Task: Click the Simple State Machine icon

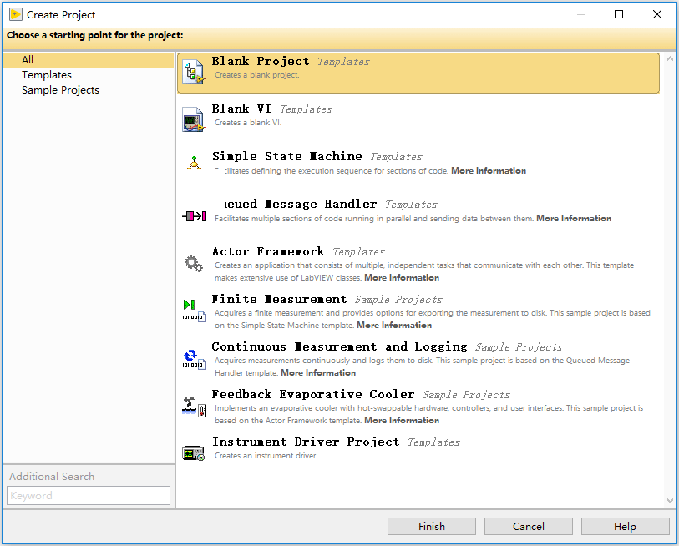Action: [x=194, y=163]
